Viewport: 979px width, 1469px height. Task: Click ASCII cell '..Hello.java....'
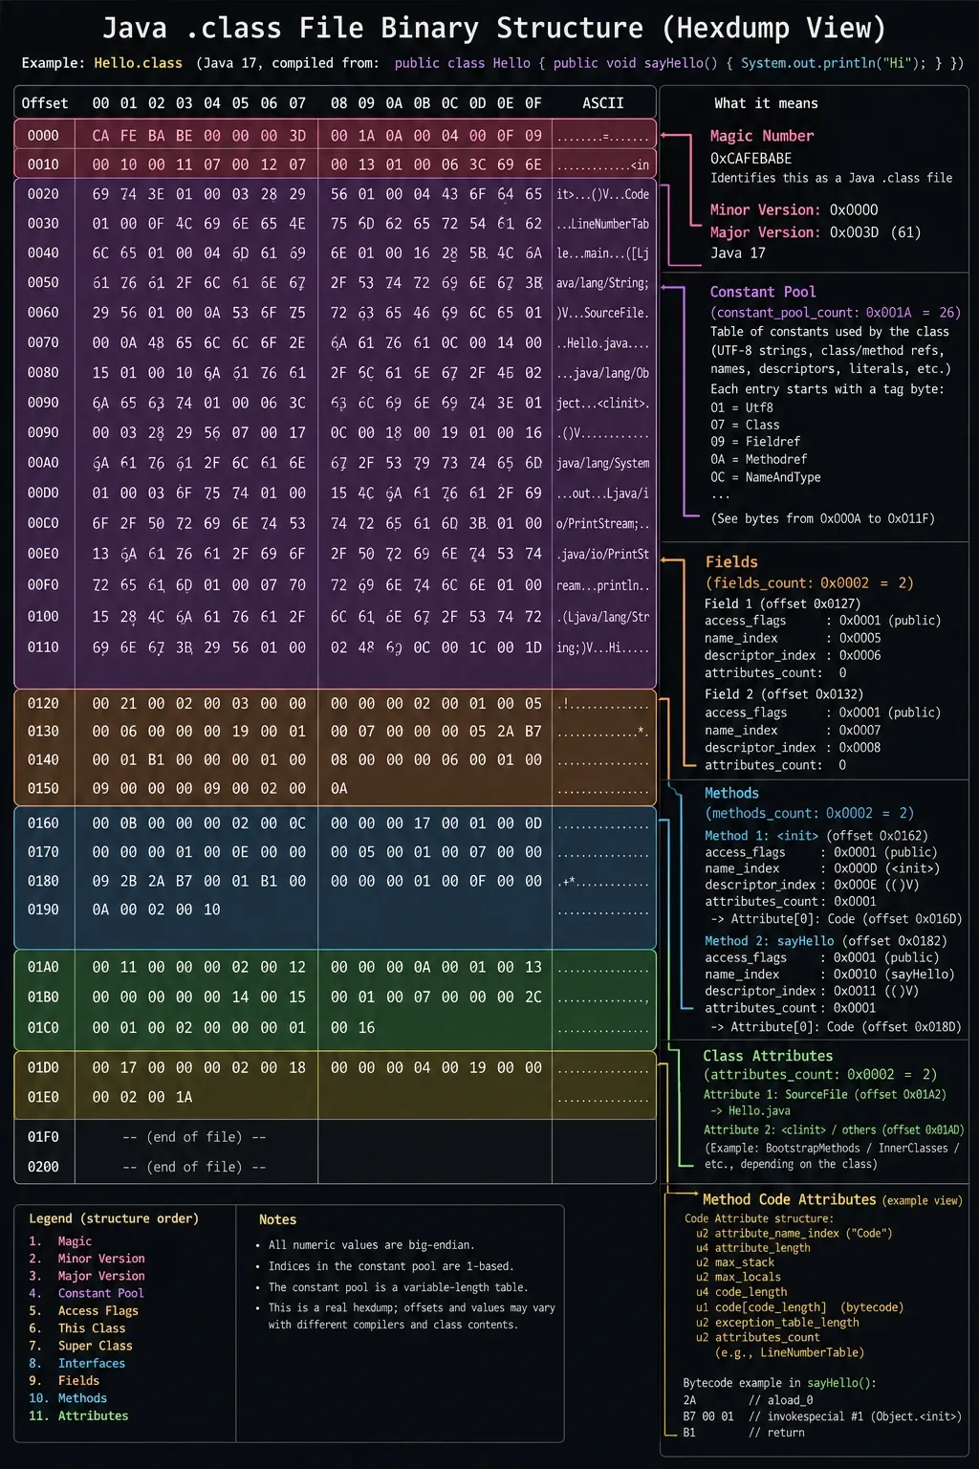(602, 343)
